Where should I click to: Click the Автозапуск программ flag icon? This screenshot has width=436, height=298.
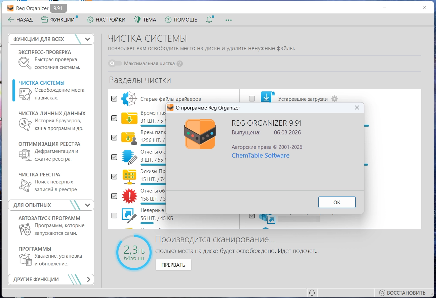[x=25, y=229]
